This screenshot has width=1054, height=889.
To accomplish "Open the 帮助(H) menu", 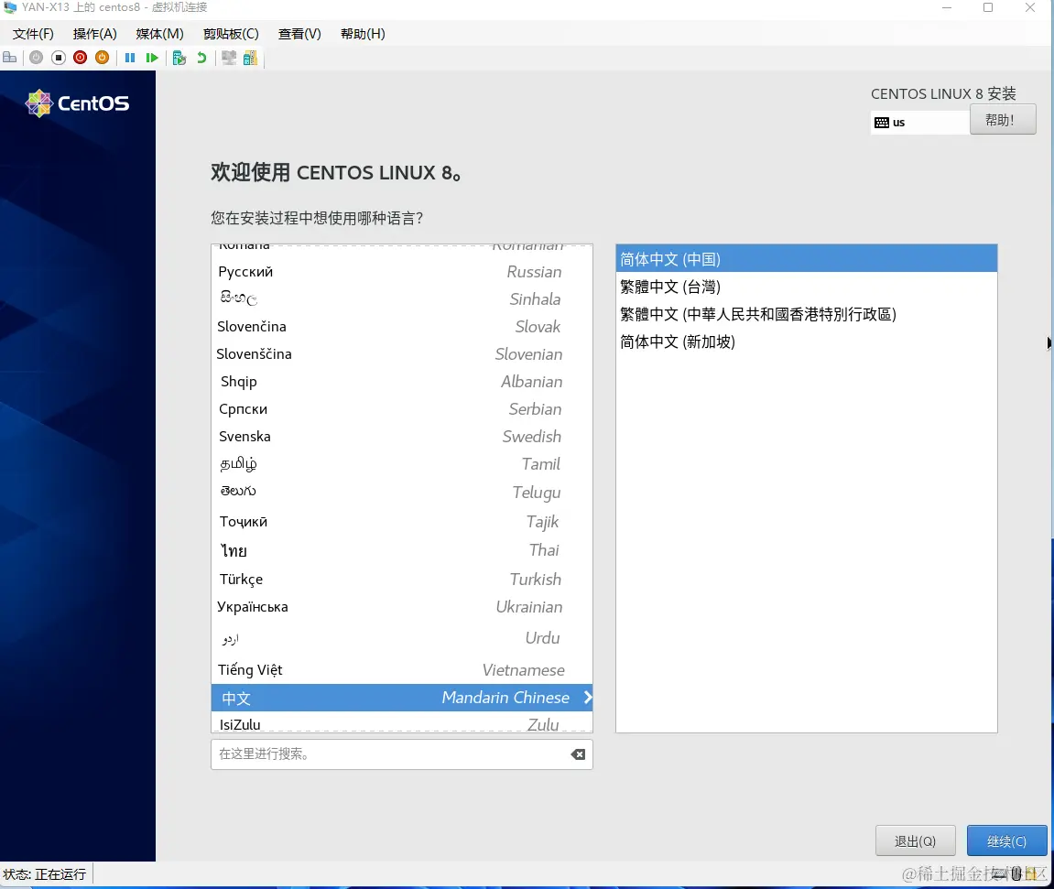I will pyautogui.click(x=363, y=34).
